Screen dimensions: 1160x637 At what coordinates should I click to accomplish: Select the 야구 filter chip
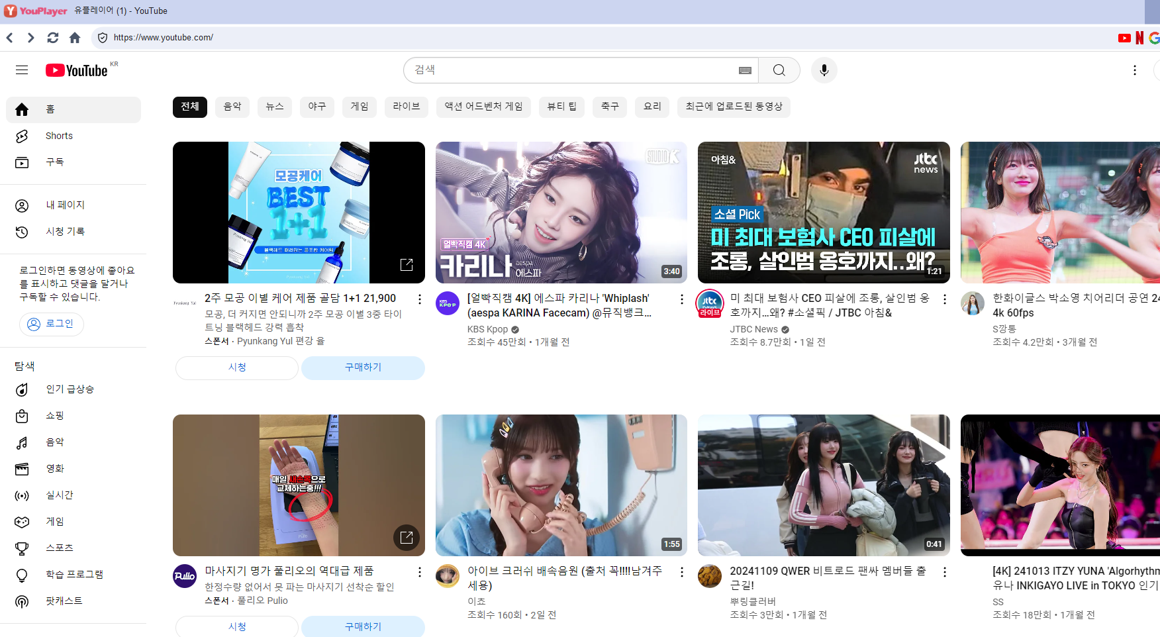tap(317, 107)
